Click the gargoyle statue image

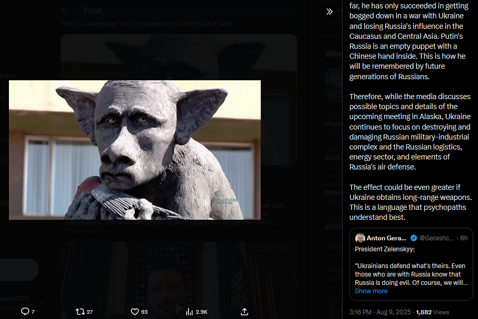[135, 150]
